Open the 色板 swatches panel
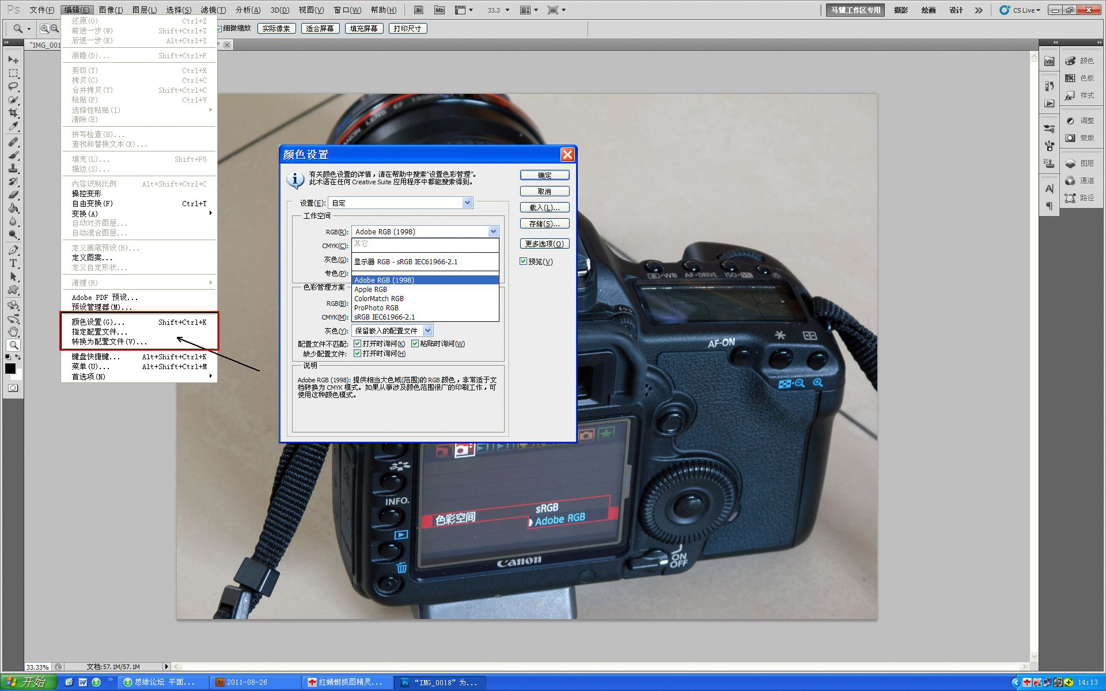Screen dimensions: 1106x691 tap(1079, 78)
